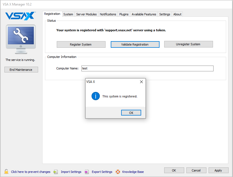This screenshot has height=177, width=233.
Task: Confirm the dialog with its OK button
Action: (x=131, y=113)
